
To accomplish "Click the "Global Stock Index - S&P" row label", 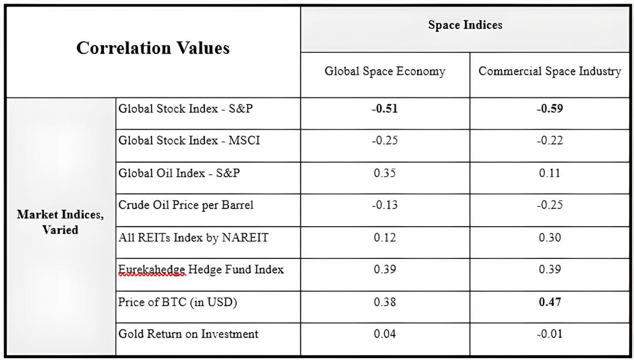I will pos(186,109).
